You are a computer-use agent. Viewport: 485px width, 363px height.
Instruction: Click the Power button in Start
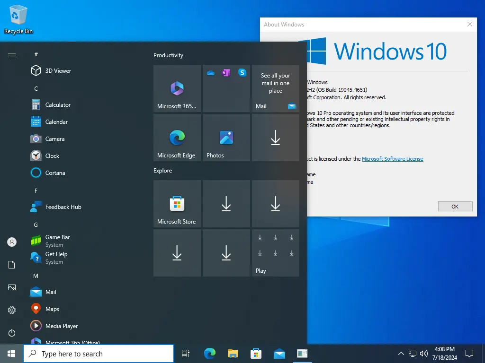click(12, 333)
